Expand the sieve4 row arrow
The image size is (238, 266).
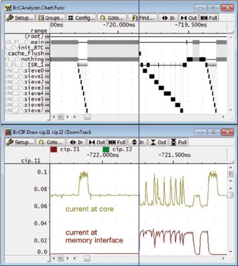pyautogui.click(x=47, y=93)
